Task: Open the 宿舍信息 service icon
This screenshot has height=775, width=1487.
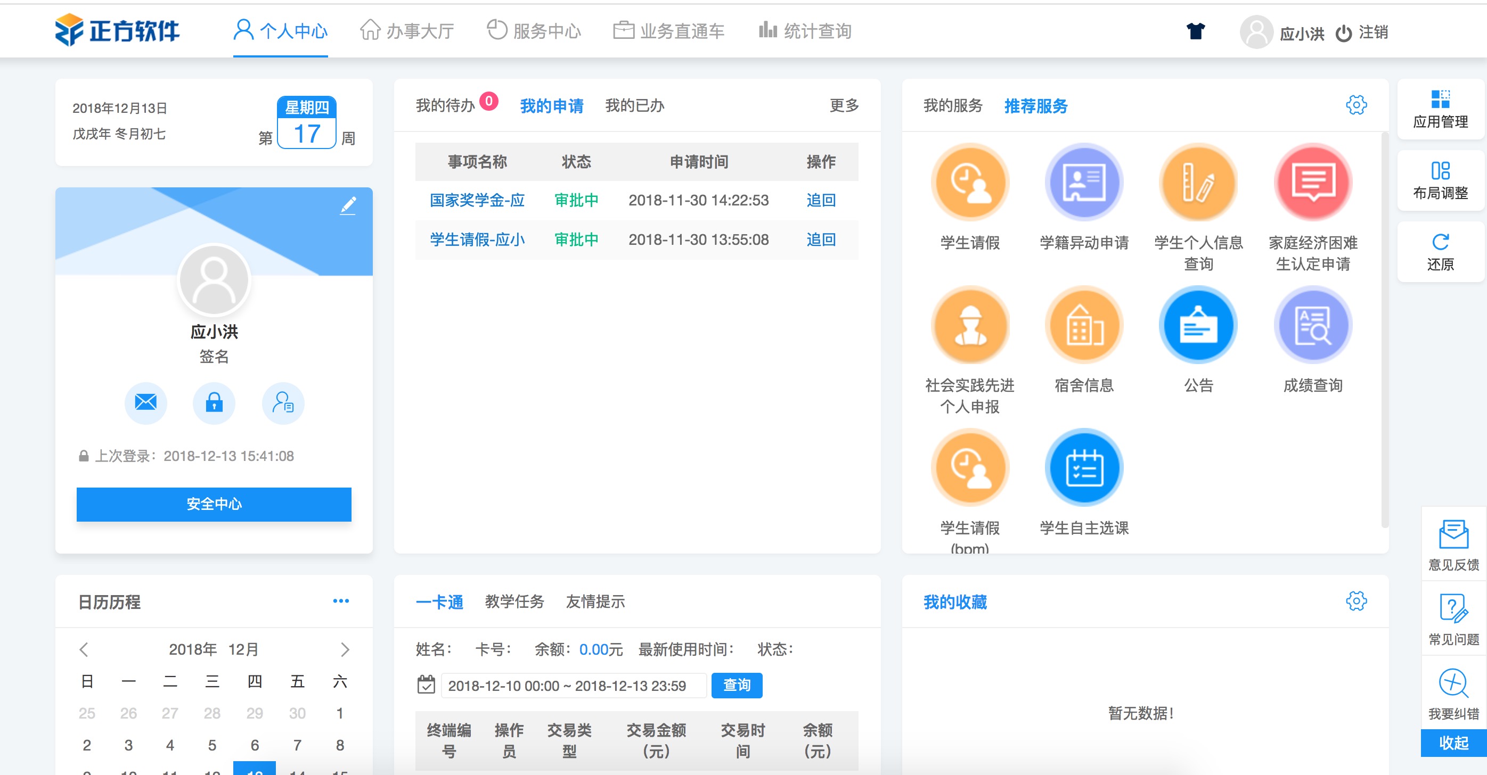Action: 1084,325
